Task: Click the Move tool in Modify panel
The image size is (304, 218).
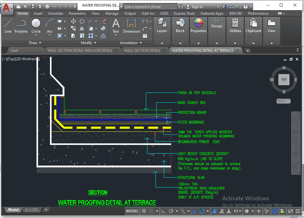Action: click(73, 21)
